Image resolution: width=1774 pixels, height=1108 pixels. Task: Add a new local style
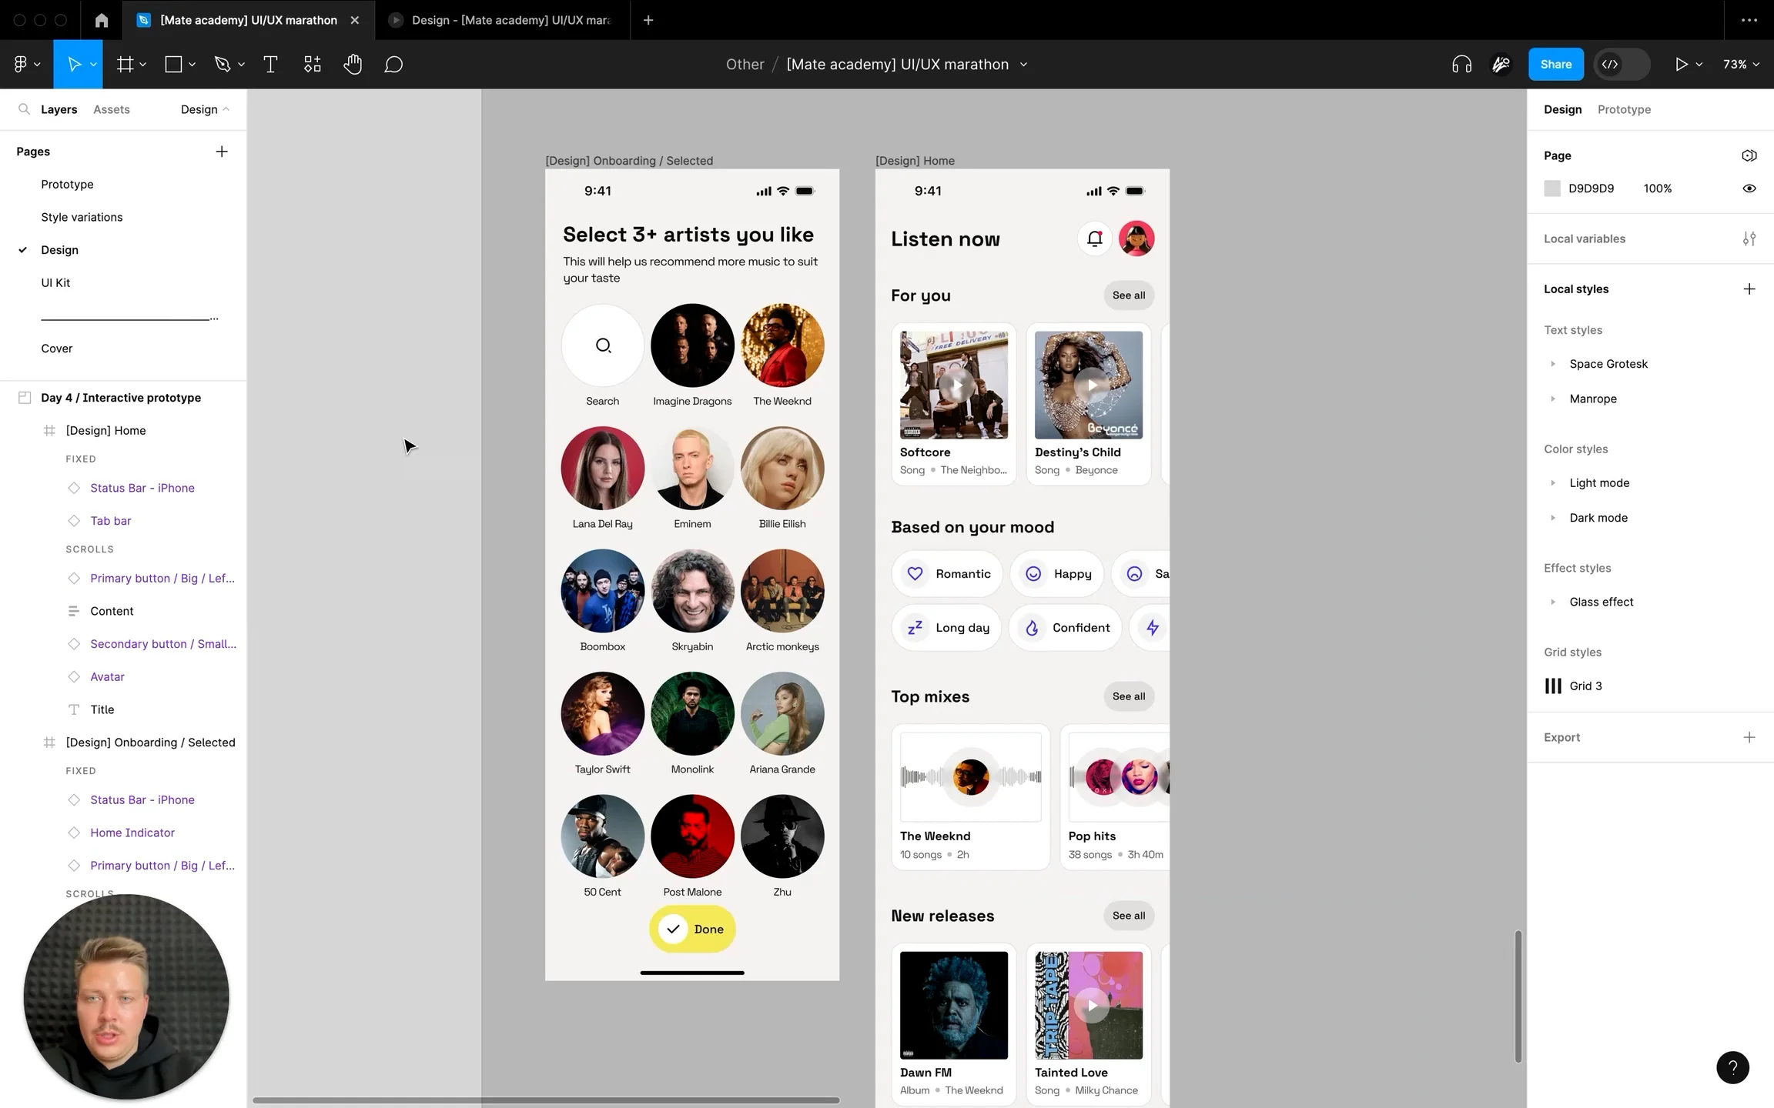(1749, 289)
